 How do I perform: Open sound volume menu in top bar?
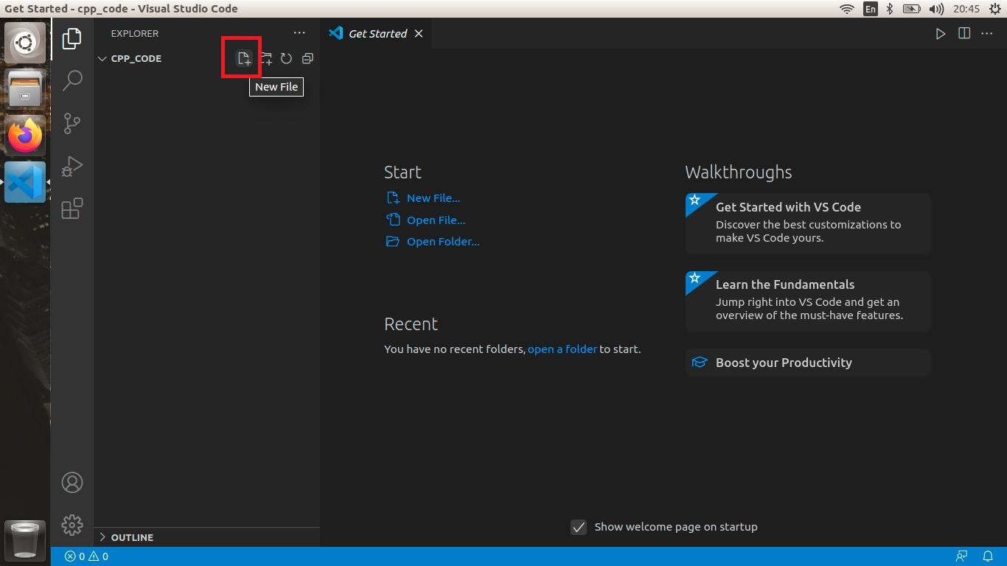tap(936, 9)
